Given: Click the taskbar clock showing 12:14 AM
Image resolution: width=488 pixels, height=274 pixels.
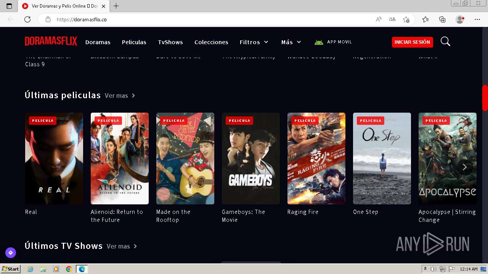Looking at the screenshot, I should pyautogui.click(x=469, y=269).
